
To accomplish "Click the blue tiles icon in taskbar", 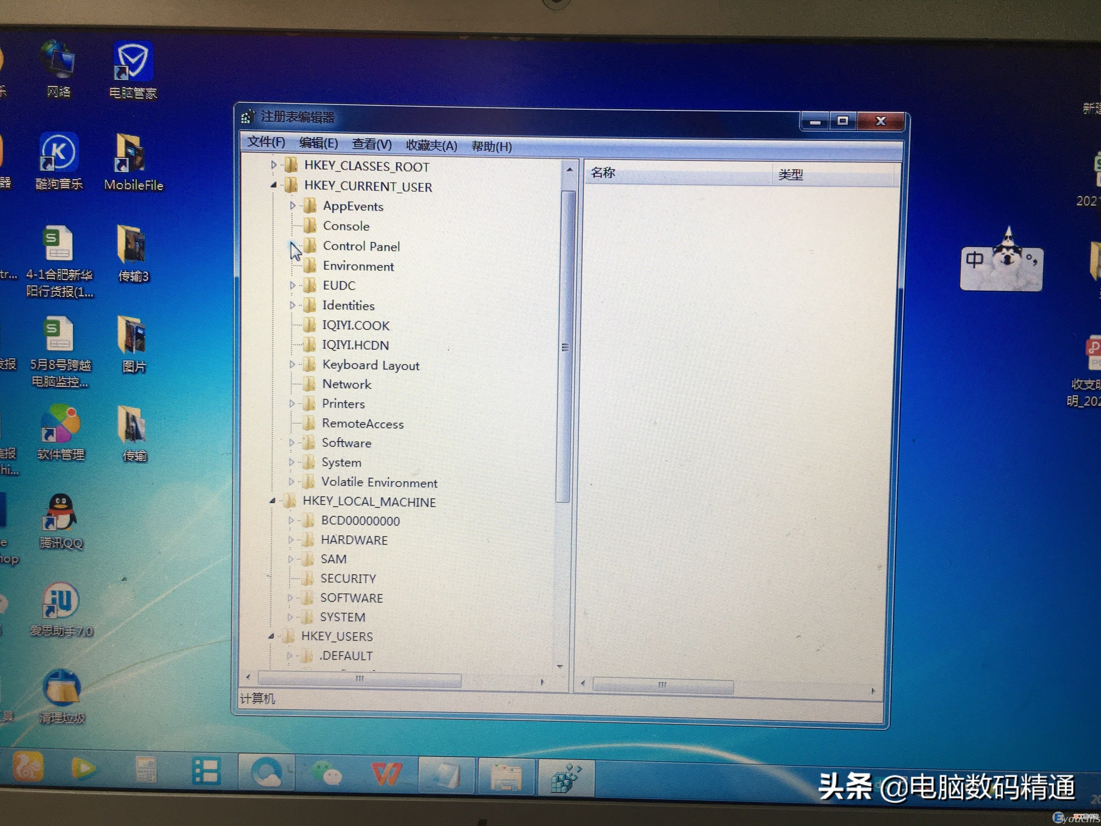I will coord(206,771).
